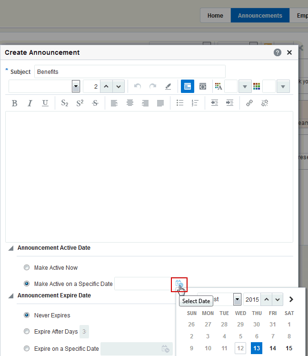Open help for Create Announcement
This screenshot has width=308, height=356.
coord(278,52)
